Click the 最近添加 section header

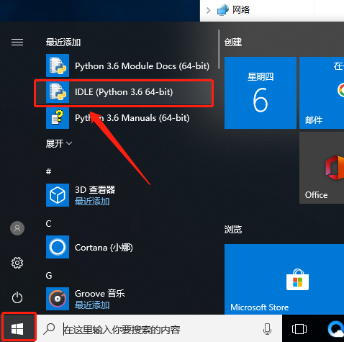point(63,42)
